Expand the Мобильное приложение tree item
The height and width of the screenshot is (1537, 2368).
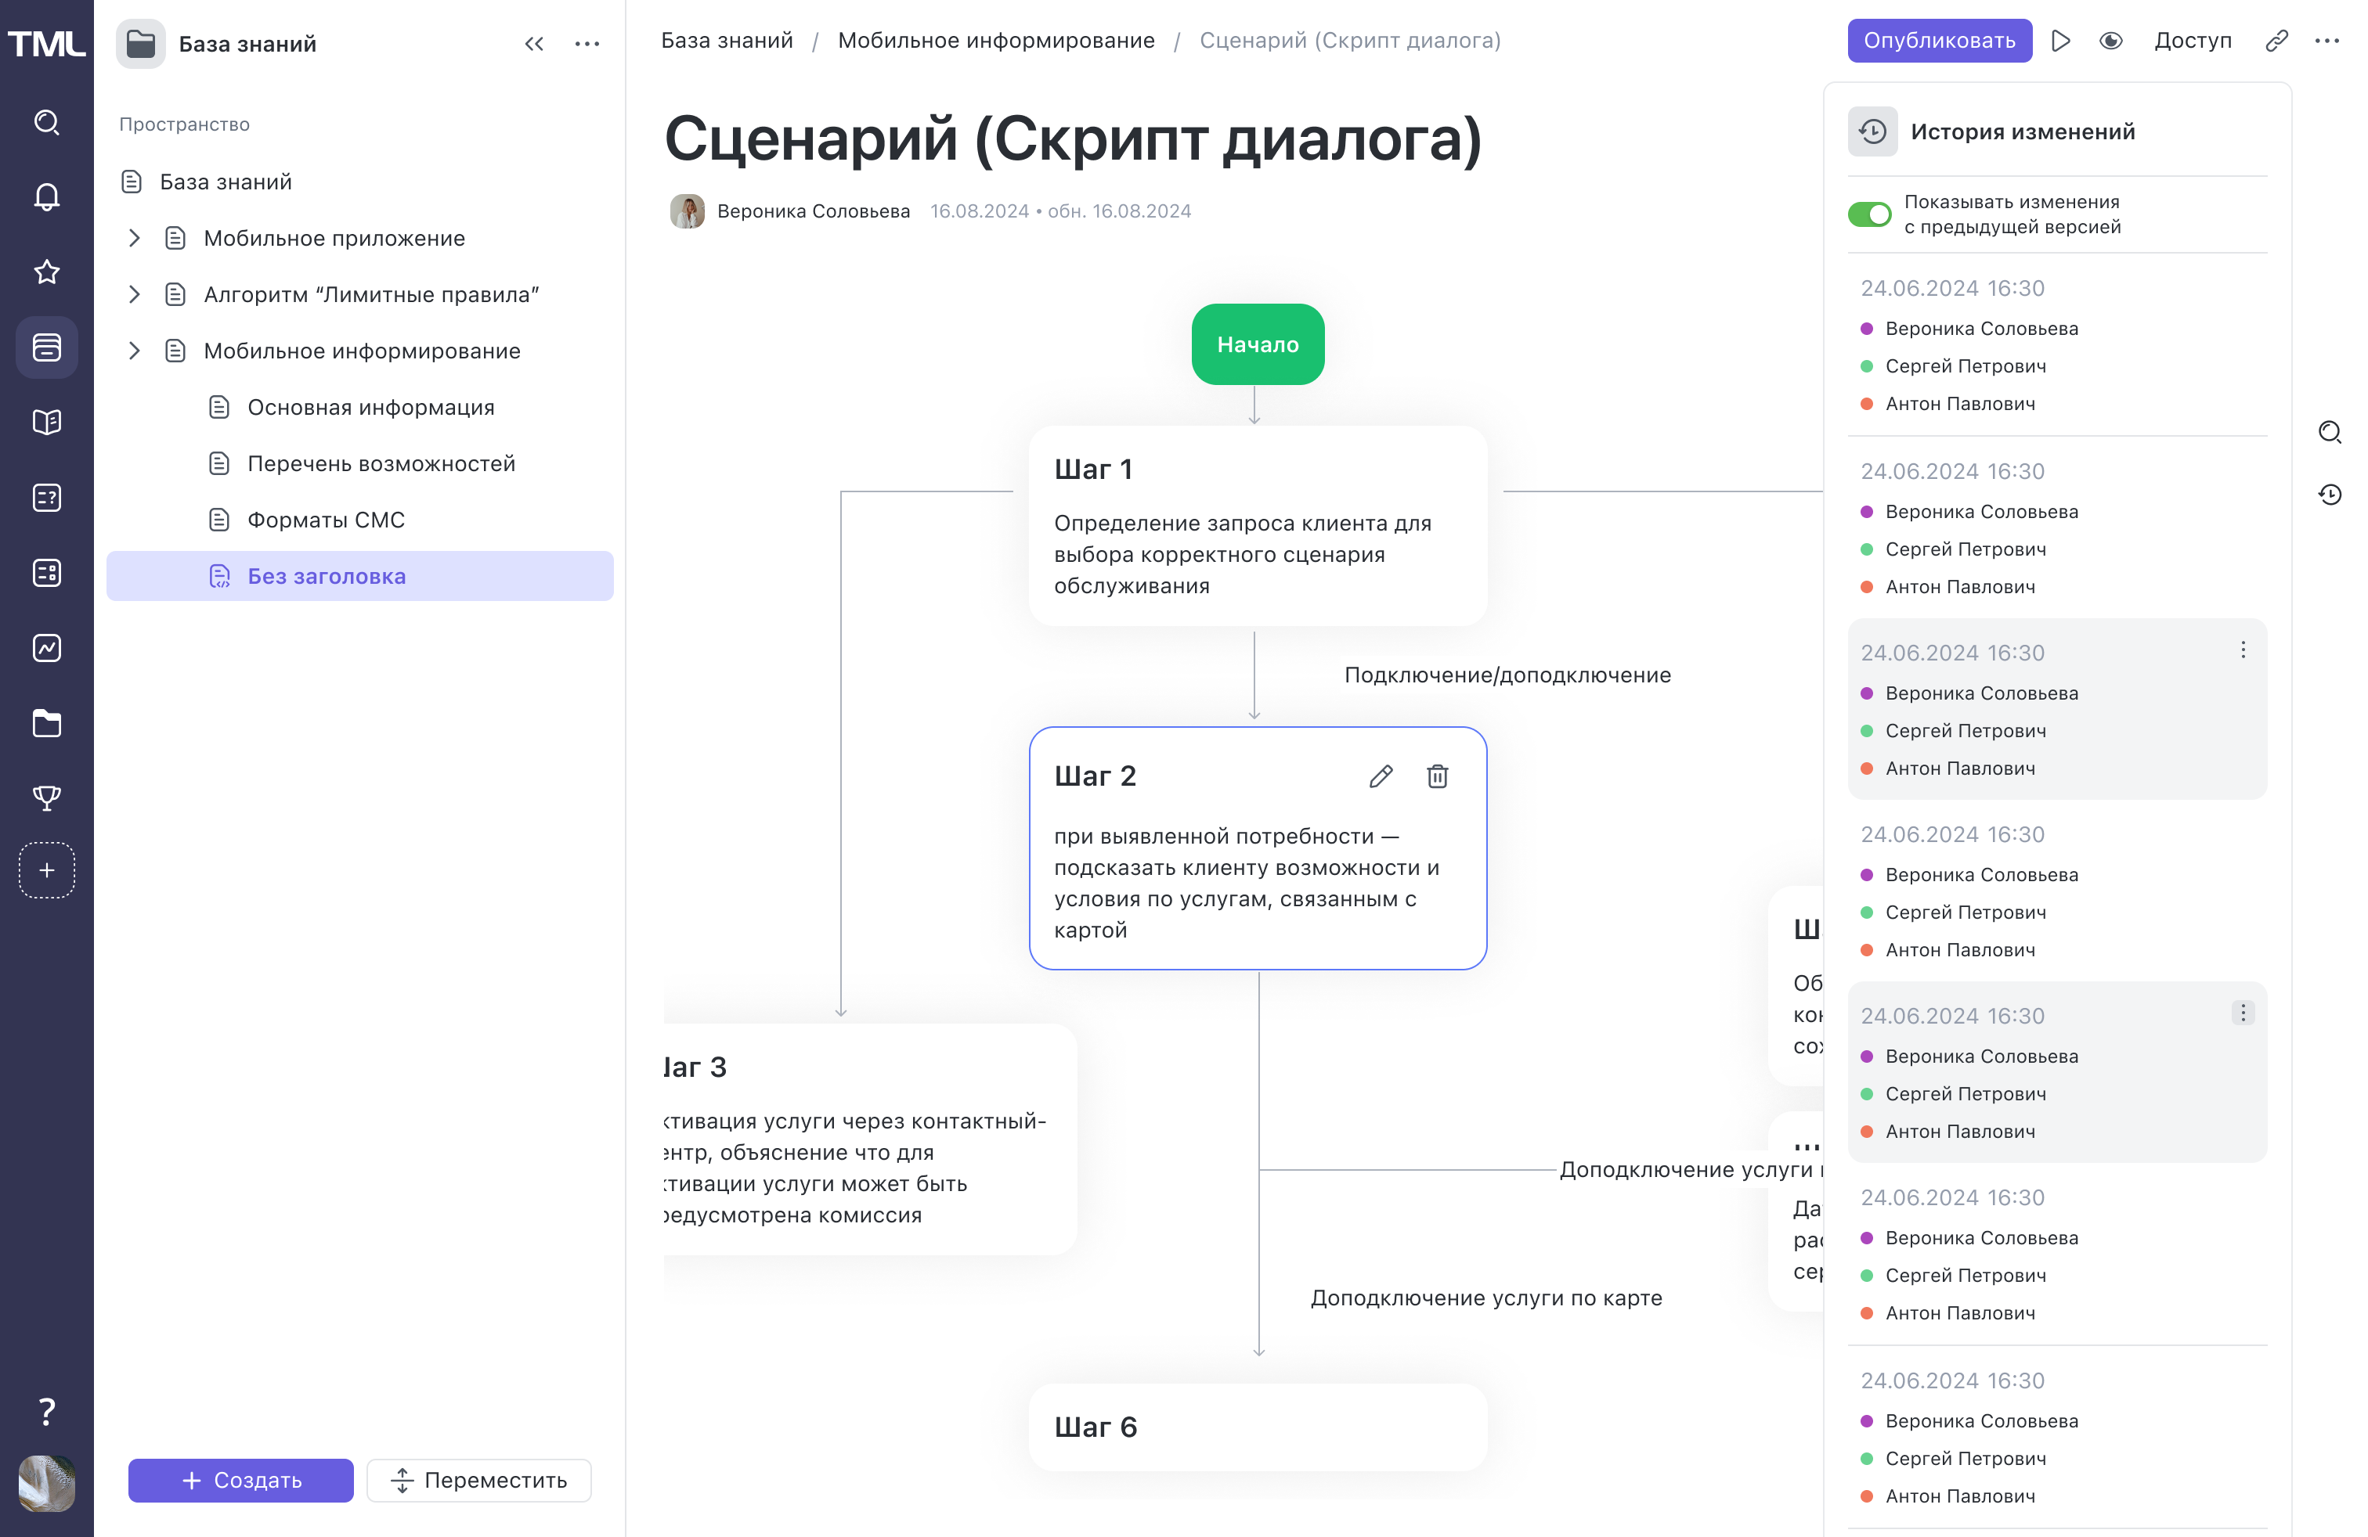coord(135,239)
